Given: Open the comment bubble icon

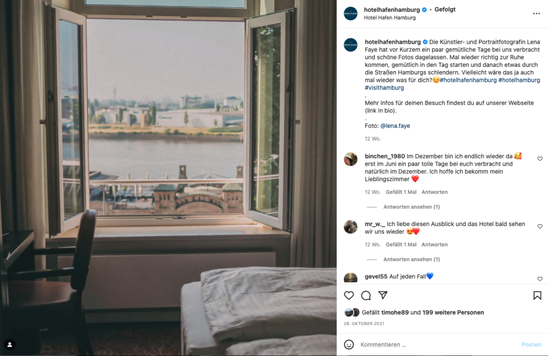Looking at the screenshot, I should [x=366, y=296].
